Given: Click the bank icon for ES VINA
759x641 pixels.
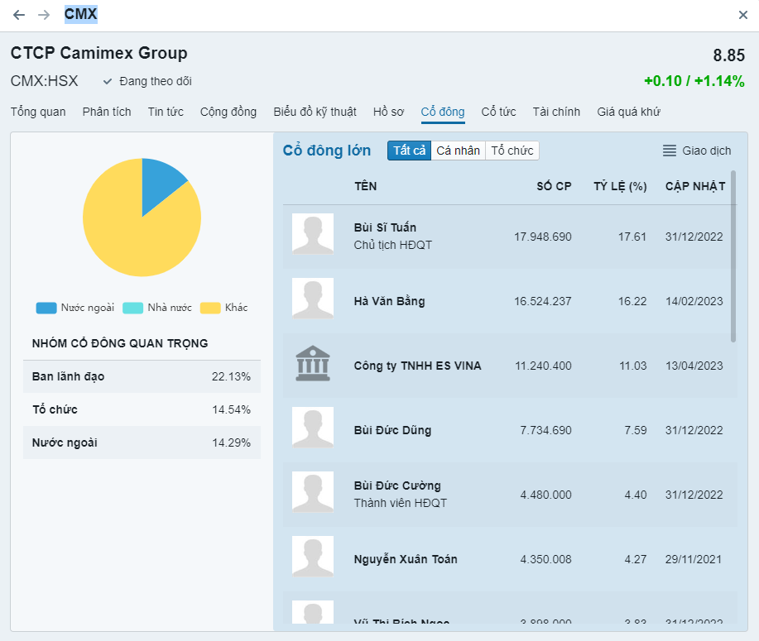Looking at the screenshot, I should [312, 365].
